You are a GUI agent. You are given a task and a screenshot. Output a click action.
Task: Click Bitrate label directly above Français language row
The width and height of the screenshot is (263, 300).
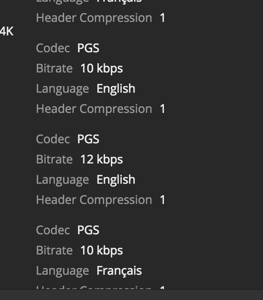pyautogui.click(x=54, y=251)
